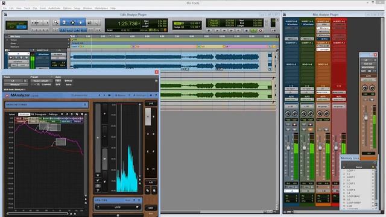The width and height of the screenshot is (386, 217).
Task: Open the MAnalyzer insert selector dropdown
Action: click(16, 84)
